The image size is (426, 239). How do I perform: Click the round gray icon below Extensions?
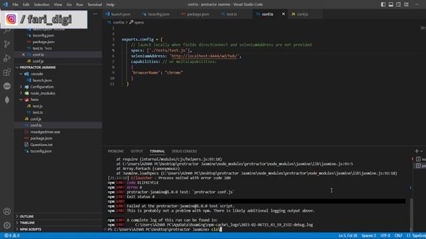[7, 86]
